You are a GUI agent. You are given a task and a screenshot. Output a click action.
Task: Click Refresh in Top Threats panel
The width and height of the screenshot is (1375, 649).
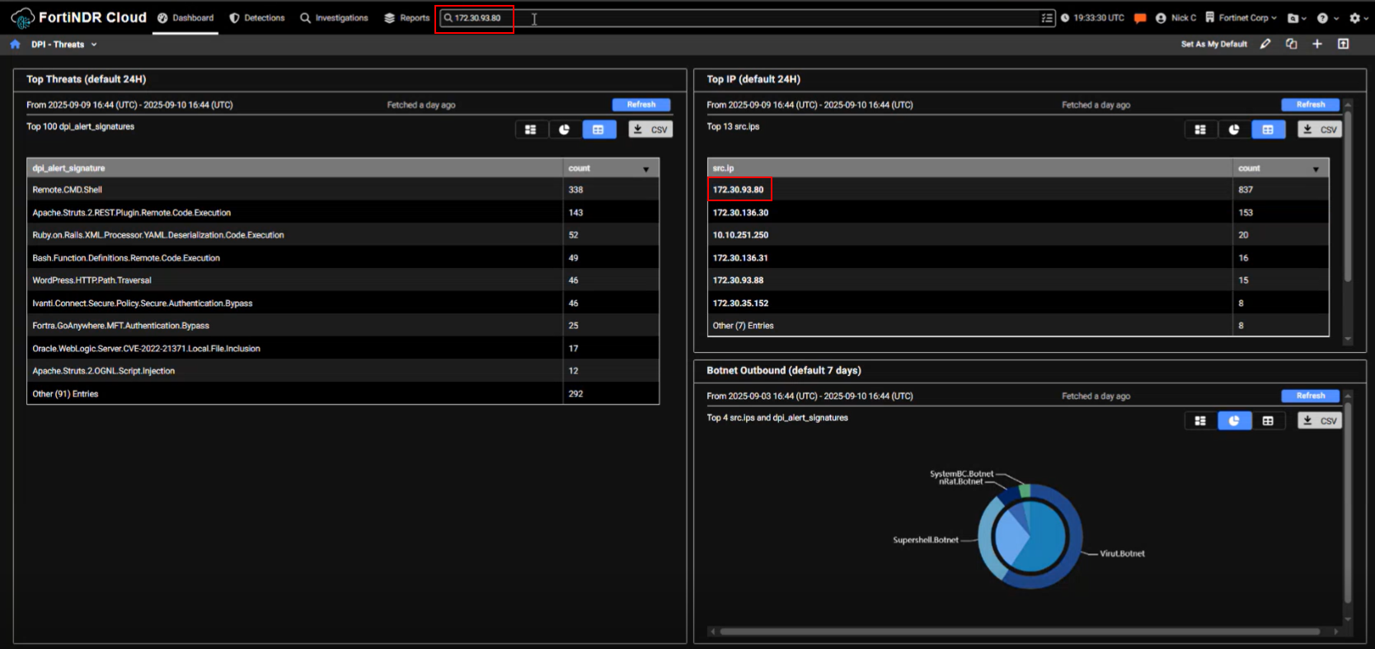641,105
